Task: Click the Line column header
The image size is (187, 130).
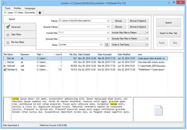Action: pyautogui.click(x=152, y=55)
